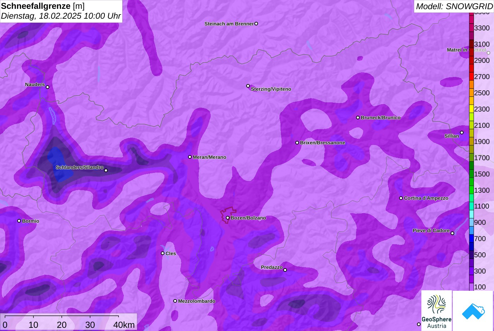Image resolution: width=494 pixels, height=331 pixels.
Task: Click the Brixen/Bressanone label text
Action: coord(323,143)
